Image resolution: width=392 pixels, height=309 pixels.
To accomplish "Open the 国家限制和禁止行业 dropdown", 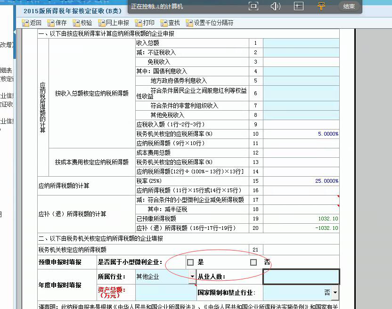I will click(x=335, y=293).
